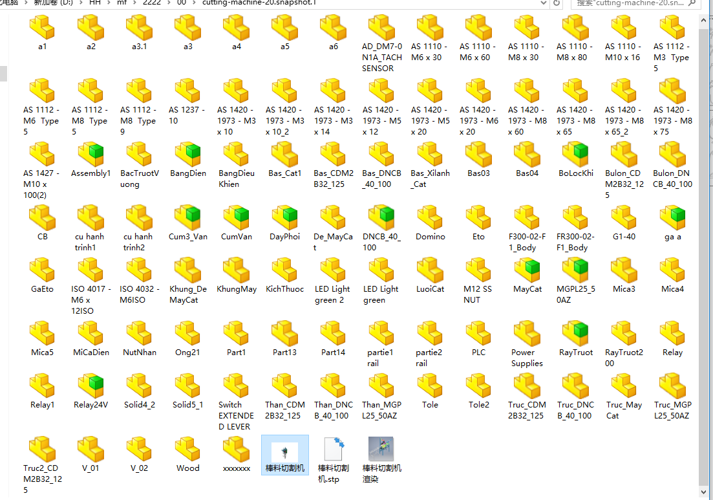Expand the address bar history dropdown

tap(544, 3)
